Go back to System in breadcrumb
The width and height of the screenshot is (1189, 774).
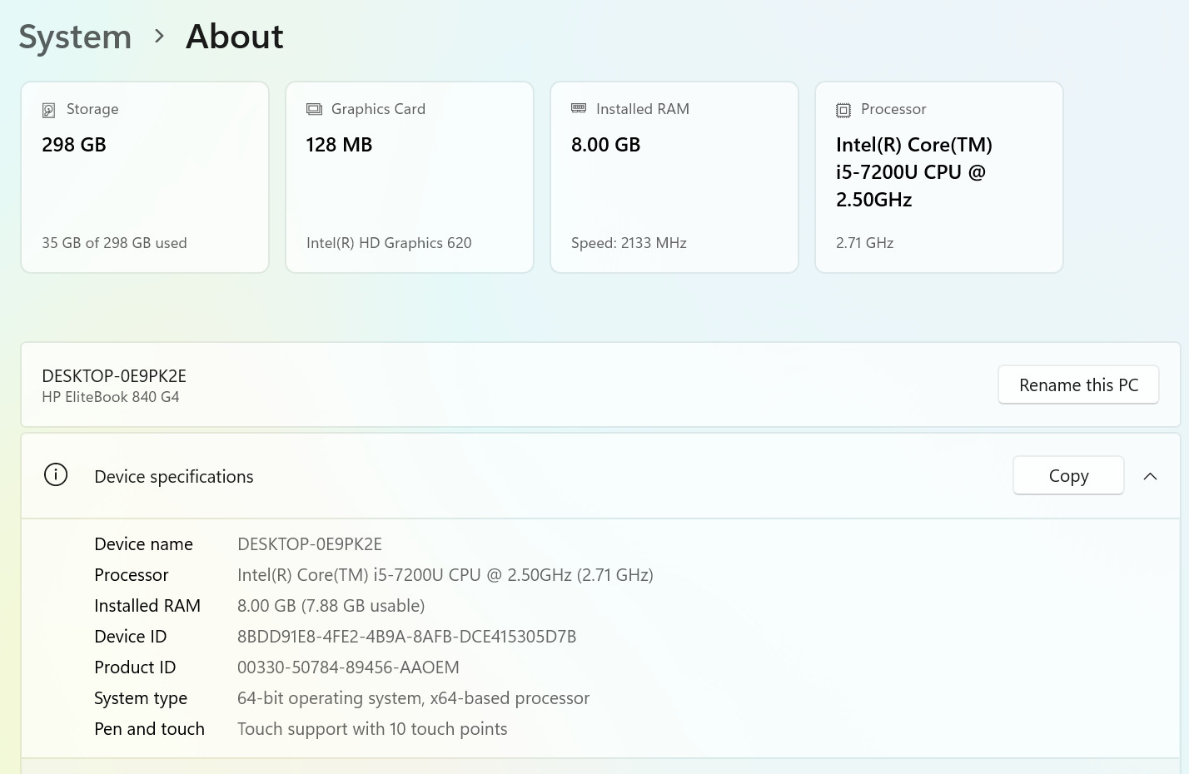click(x=75, y=37)
